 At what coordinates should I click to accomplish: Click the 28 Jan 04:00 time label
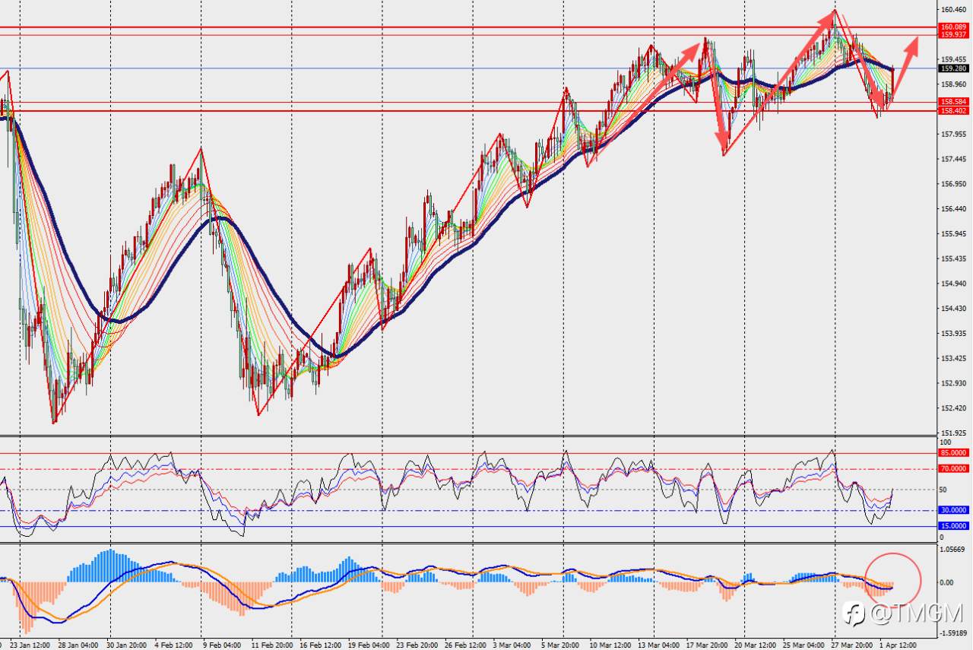(x=79, y=645)
